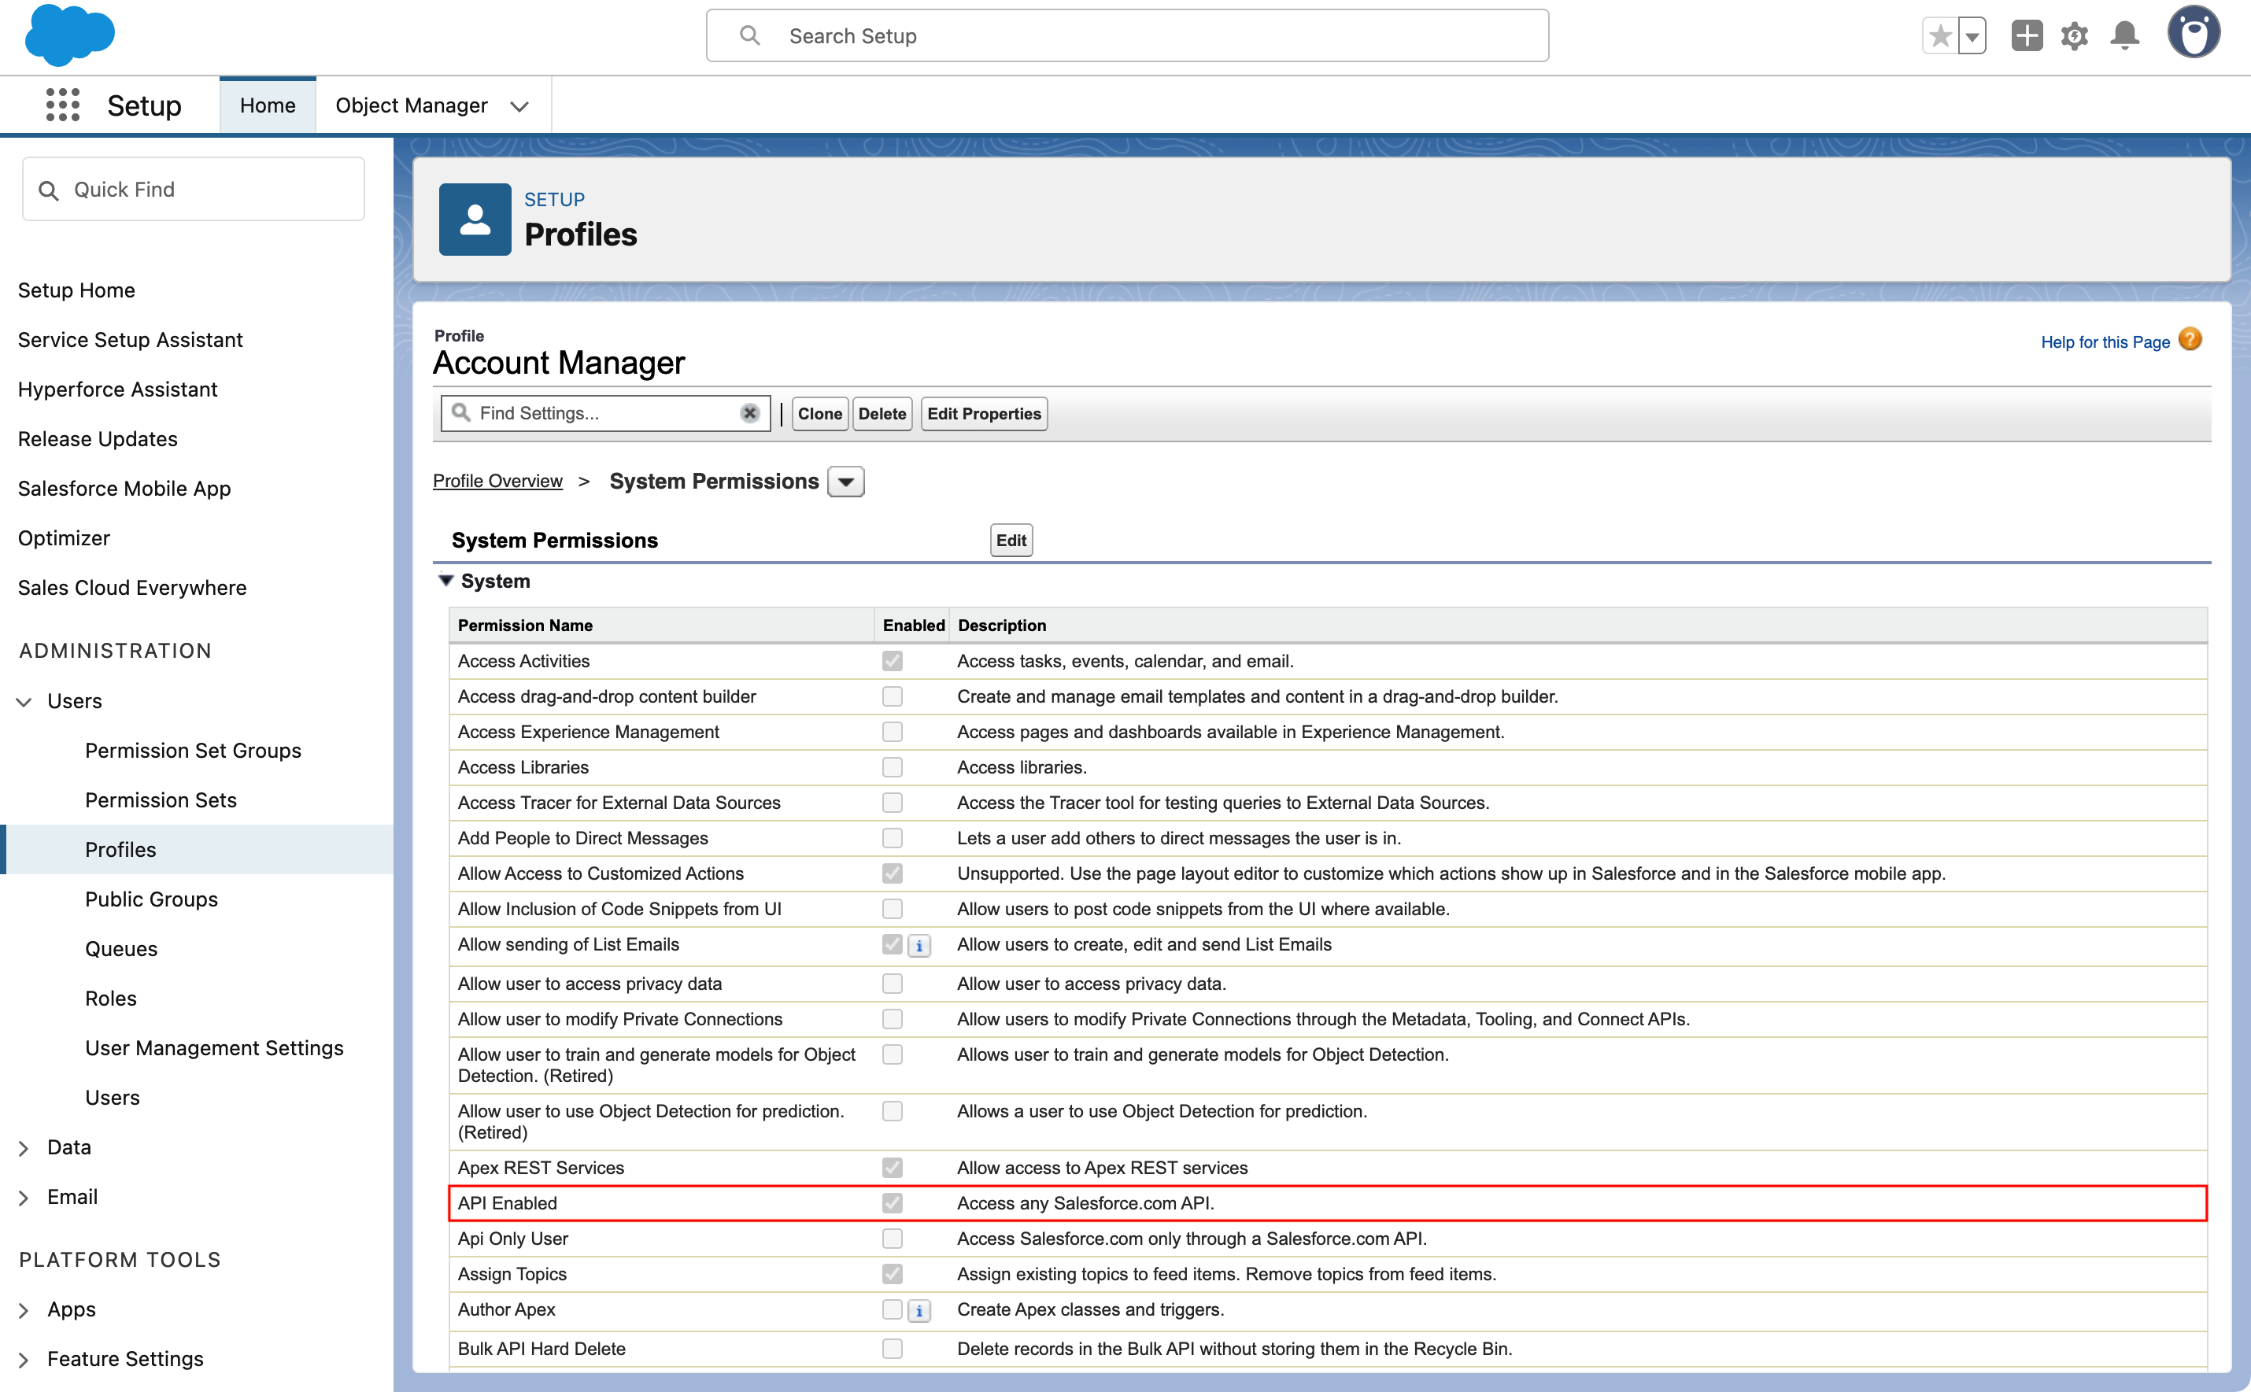Switch to the Object Manager tab
Image resolution: width=2251 pixels, height=1392 pixels.
412,105
